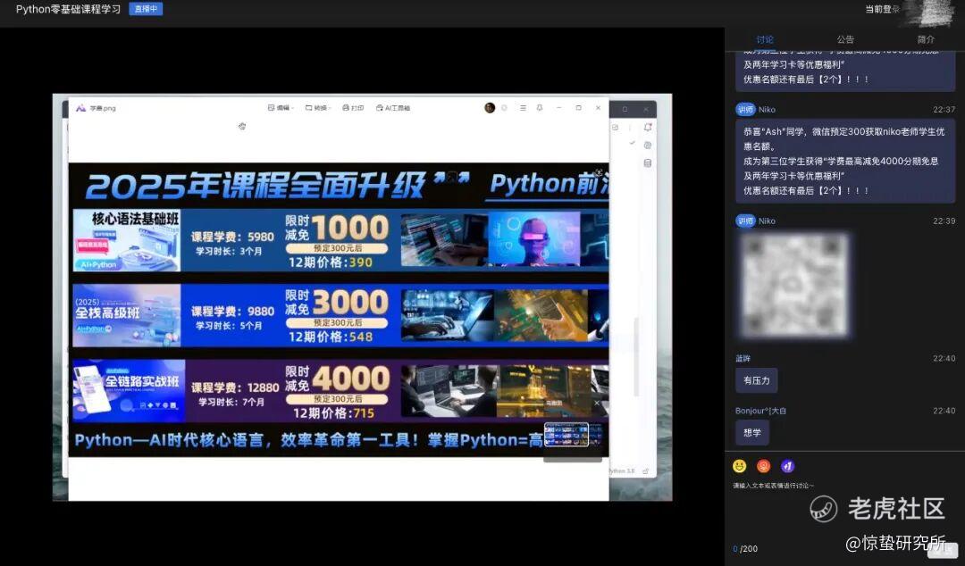Click the 学费.png file name
The height and width of the screenshot is (566, 965).
(103, 108)
